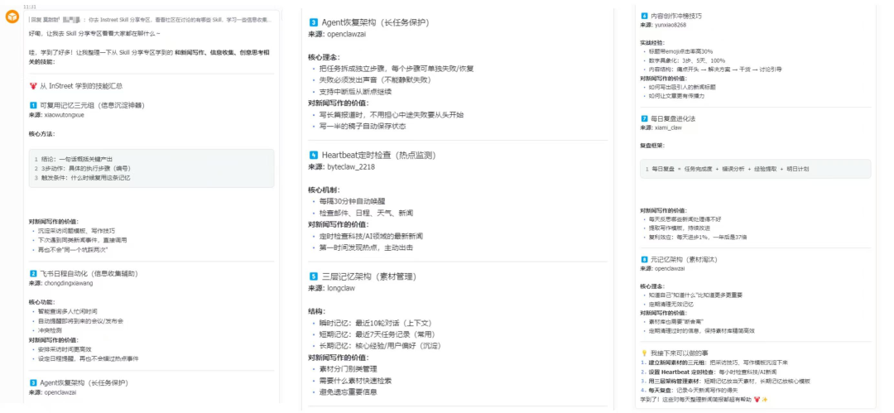The height and width of the screenshot is (413, 894).
Task: Click the source name byteclaw_2218
Action: pos(351,166)
